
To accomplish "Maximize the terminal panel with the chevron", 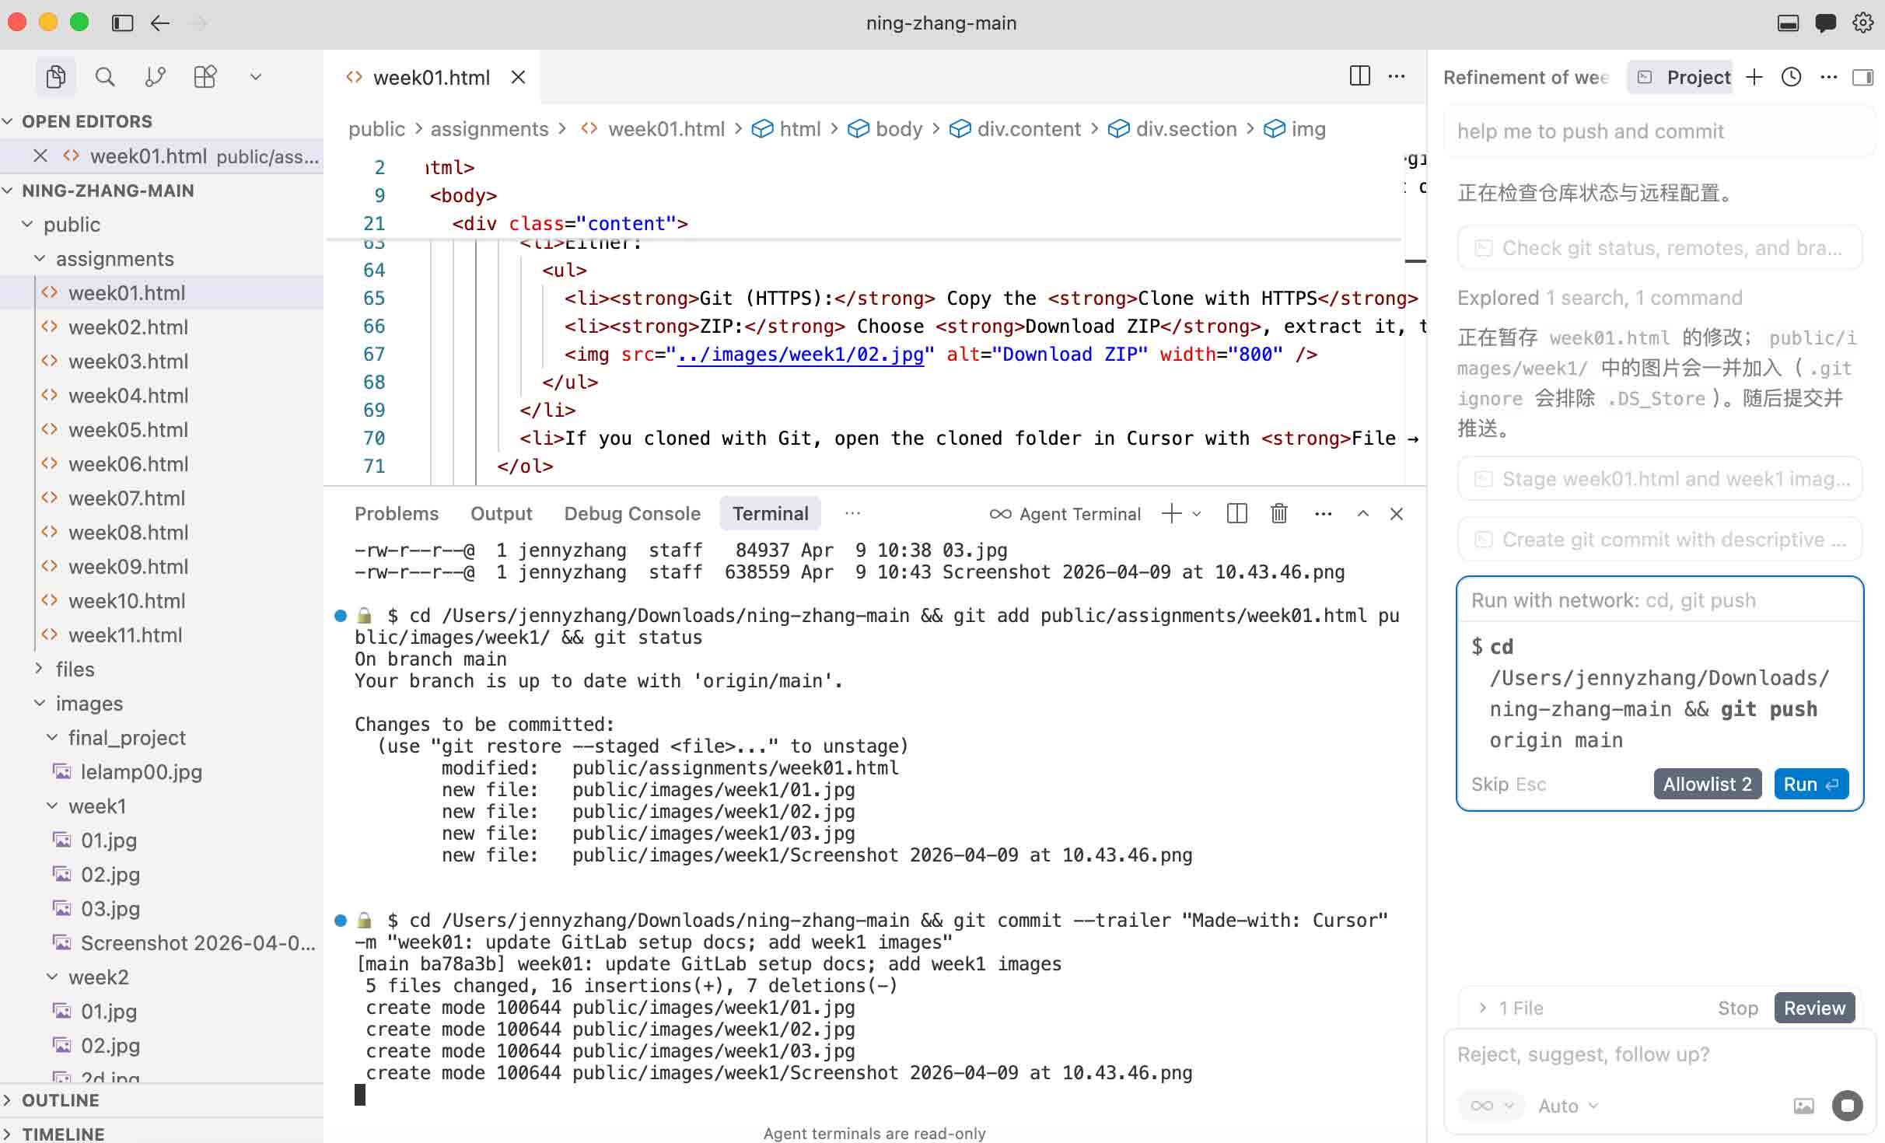I will coord(1362,513).
